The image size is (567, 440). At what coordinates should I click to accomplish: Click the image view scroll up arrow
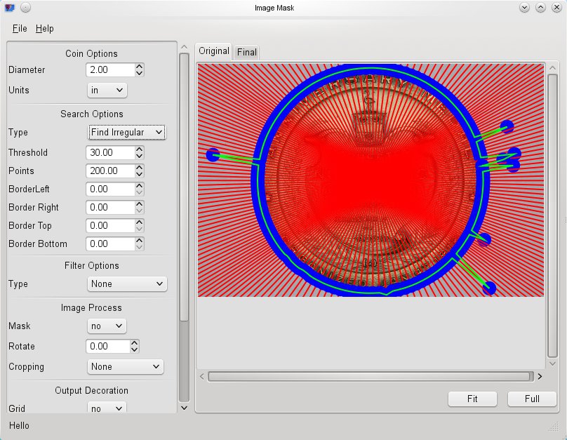(x=552, y=68)
